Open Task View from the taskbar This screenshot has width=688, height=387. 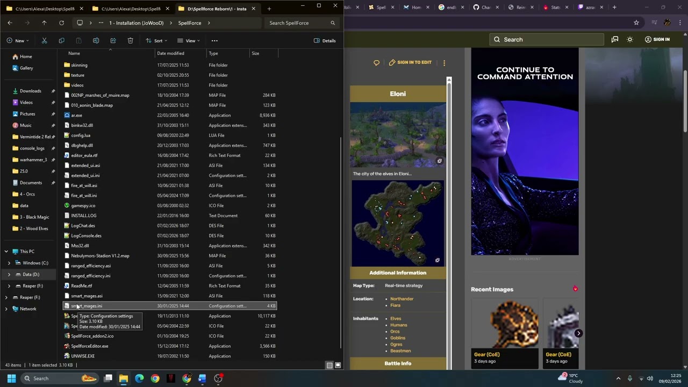(108, 378)
